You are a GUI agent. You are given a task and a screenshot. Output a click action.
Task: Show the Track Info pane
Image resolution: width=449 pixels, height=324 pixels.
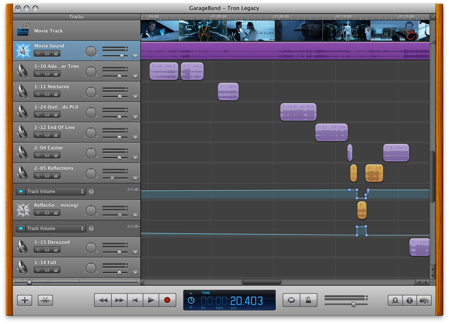(410, 300)
